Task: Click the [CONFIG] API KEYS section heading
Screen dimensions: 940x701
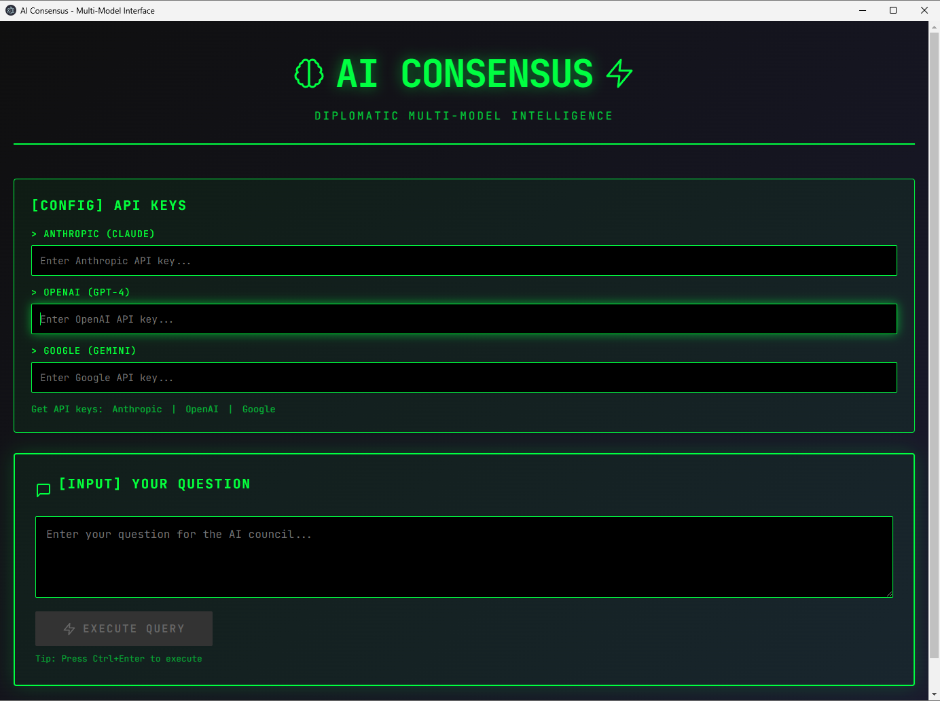Action: tap(109, 205)
